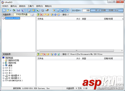The height and width of the screenshot is (91, 125).
Task: Go up a level in the local directory toolbar
Action: click(x=38, y=54)
